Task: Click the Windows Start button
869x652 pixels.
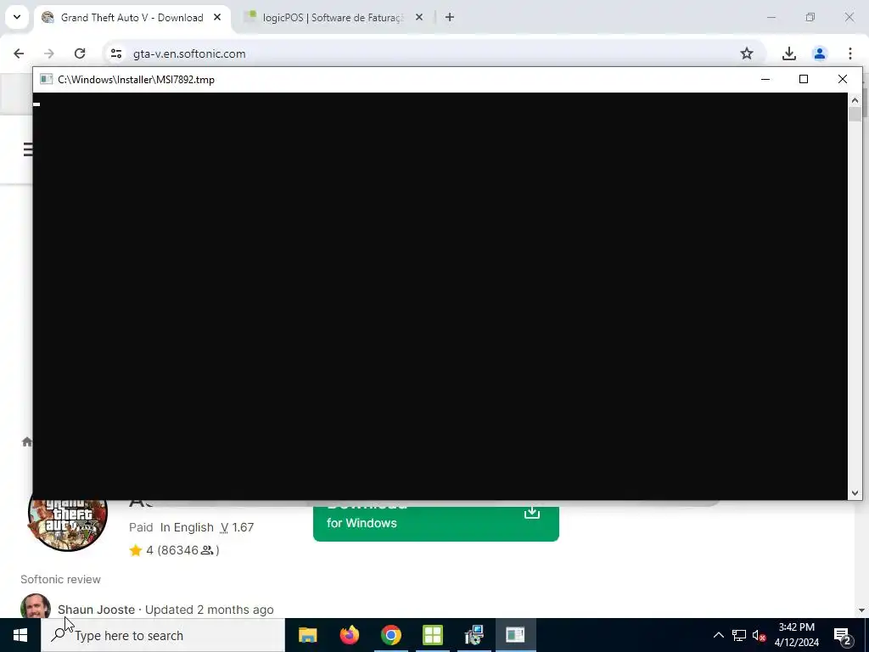Action: [20, 635]
